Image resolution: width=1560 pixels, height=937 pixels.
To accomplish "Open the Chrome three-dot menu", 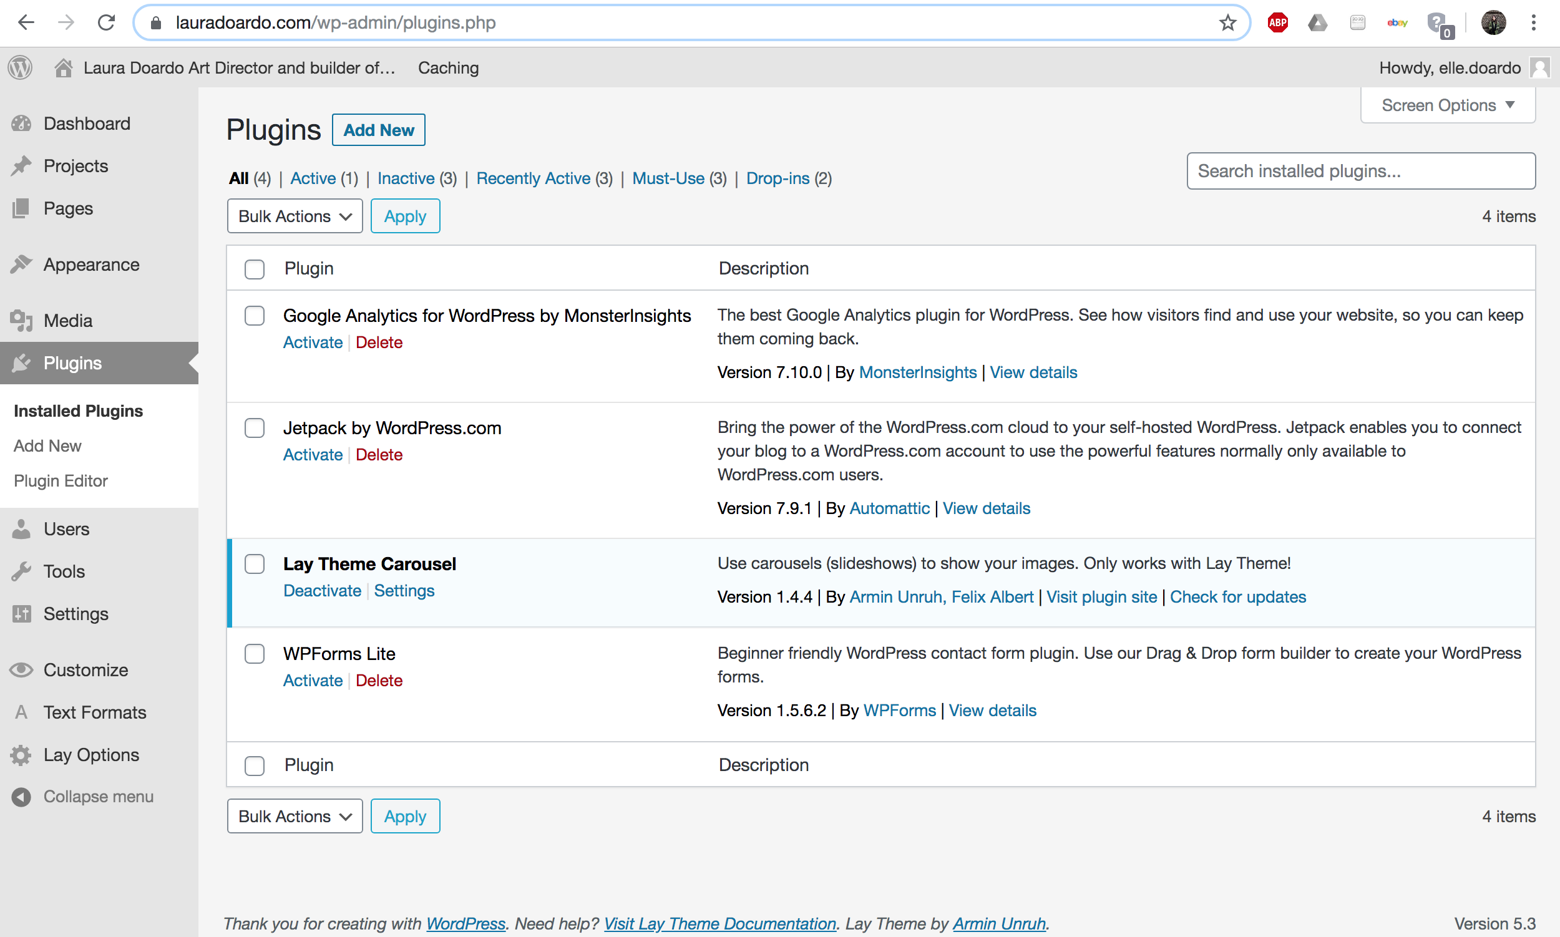I will pos(1533,23).
